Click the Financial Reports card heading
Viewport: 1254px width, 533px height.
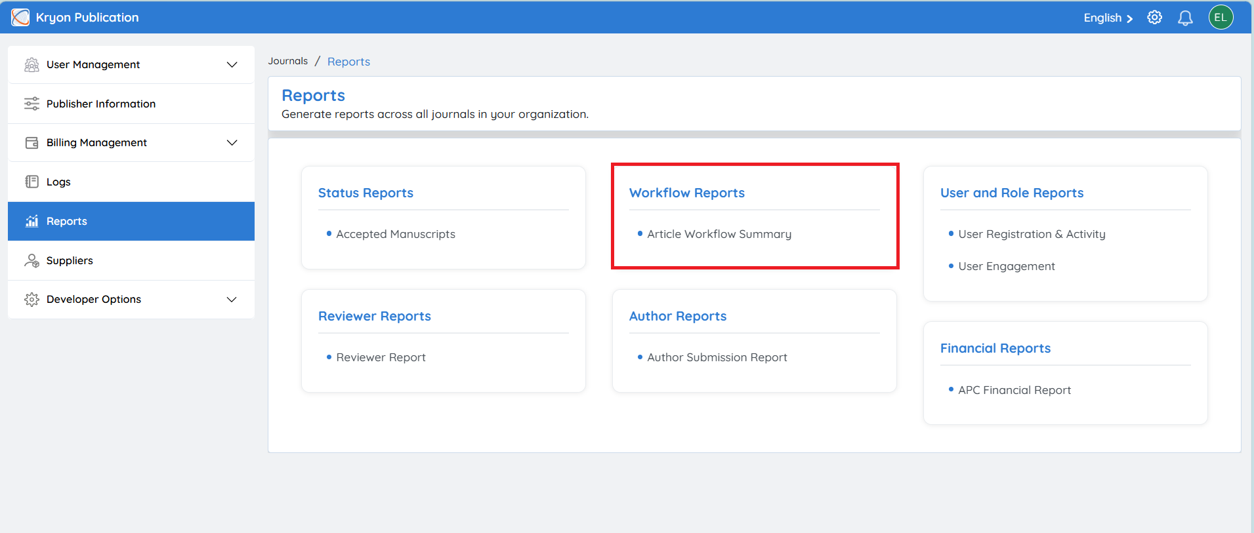pyautogui.click(x=995, y=348)
